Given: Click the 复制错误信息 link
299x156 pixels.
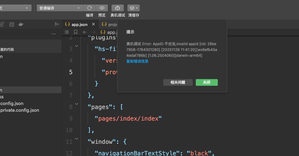Looking at the screenshot, I should click(137, 61).
